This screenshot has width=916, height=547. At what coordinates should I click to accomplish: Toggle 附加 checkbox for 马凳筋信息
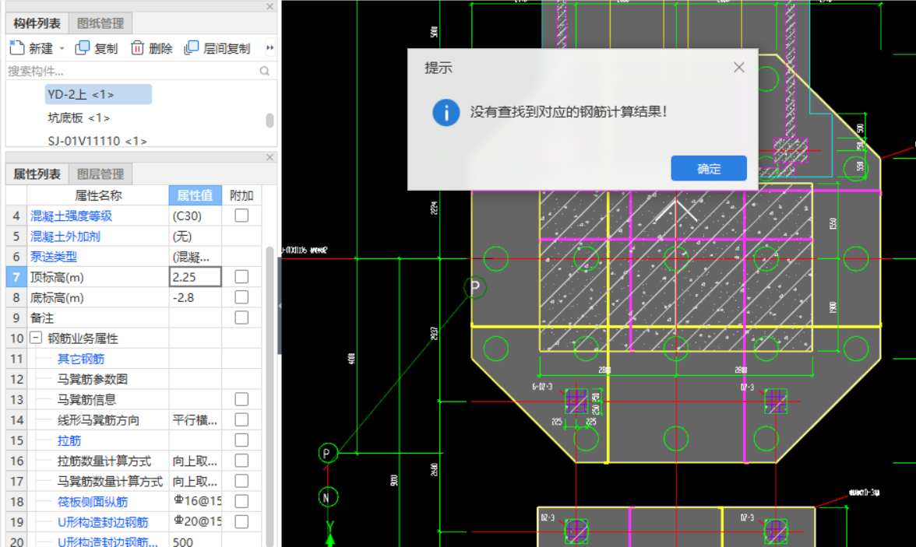241,399
